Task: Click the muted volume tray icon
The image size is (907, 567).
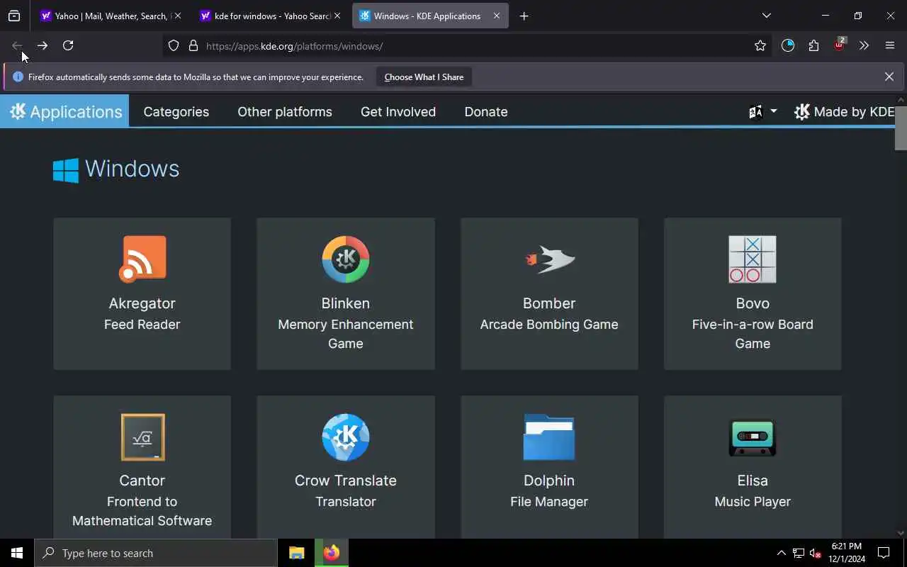Action: pos(815,553)
